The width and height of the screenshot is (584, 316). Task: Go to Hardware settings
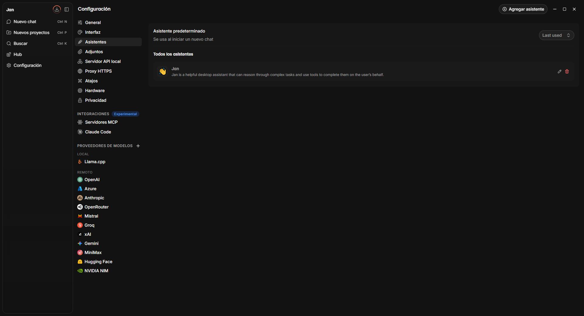(x=108, y=91)
